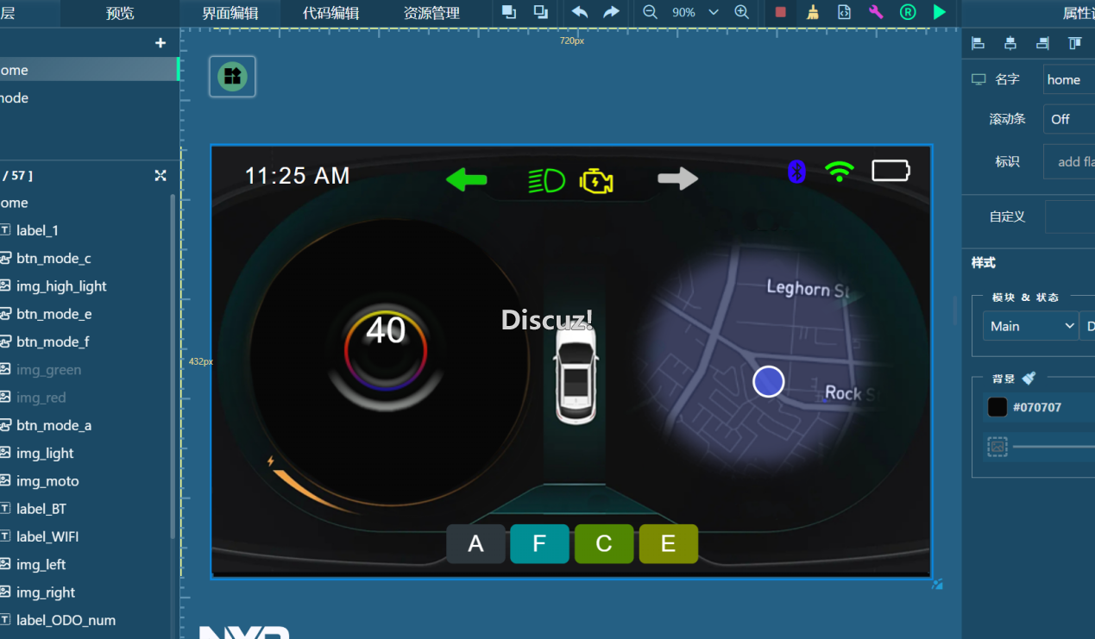Switch to the 预览 tab
Viewport: 1095px width, 639px height.
(120, 13)
